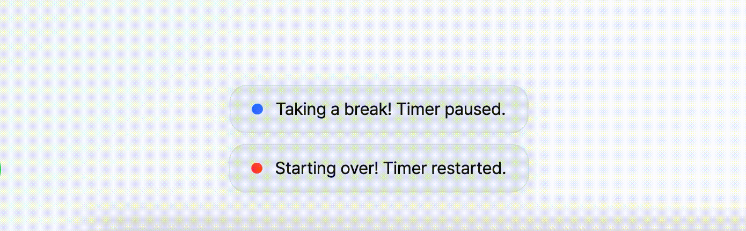Click the orange dot on the restarted toast
The image size is (746, 231).
(257, 168)
